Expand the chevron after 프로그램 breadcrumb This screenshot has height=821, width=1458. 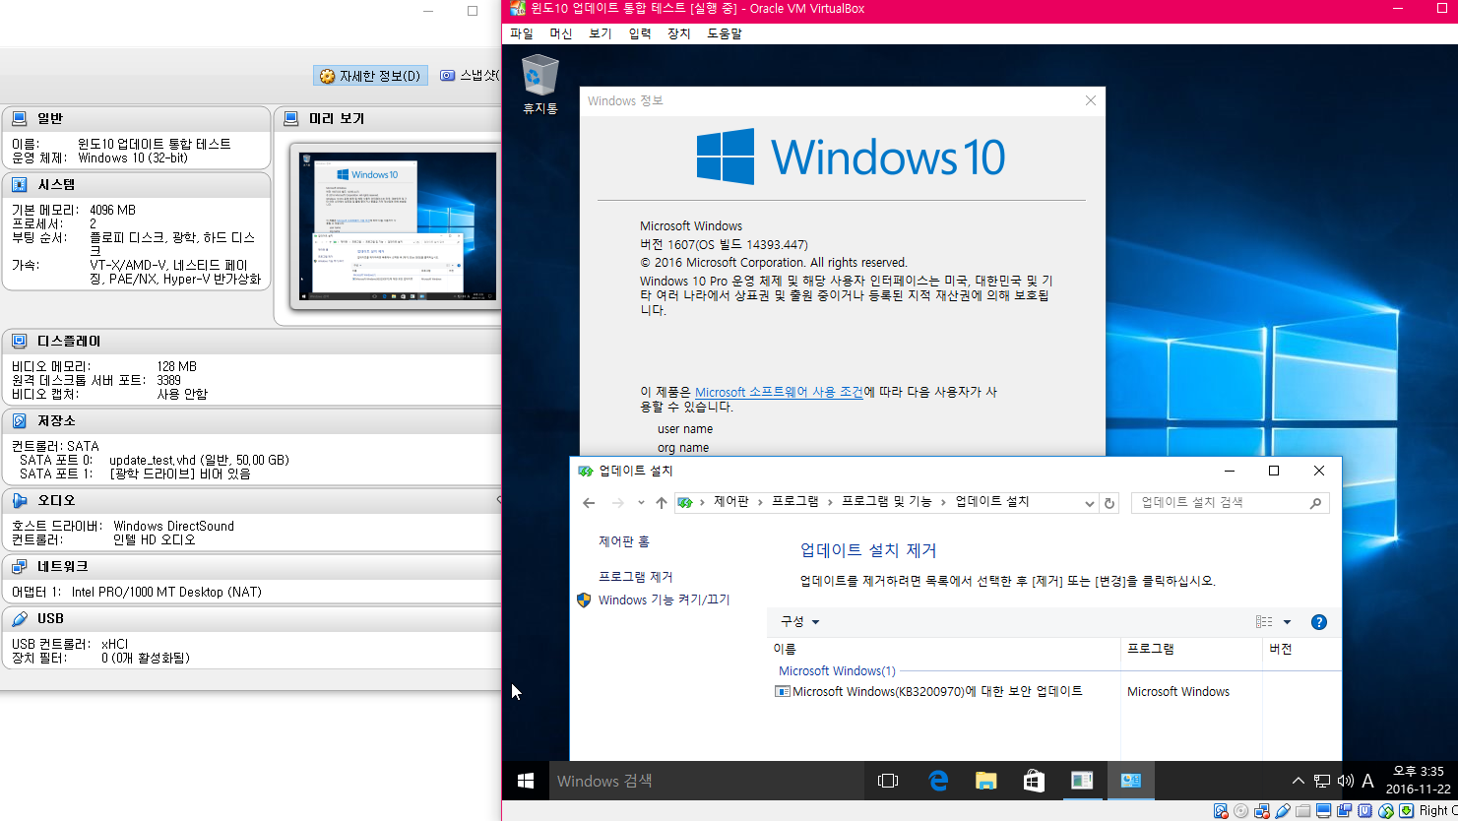829,502
